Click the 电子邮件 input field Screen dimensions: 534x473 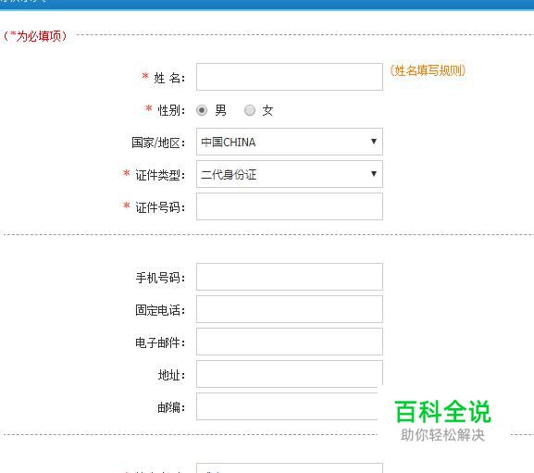coord(290,342)
